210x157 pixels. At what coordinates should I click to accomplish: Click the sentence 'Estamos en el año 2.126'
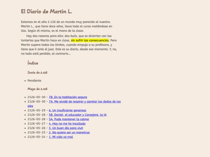click(x=38, y=22)
